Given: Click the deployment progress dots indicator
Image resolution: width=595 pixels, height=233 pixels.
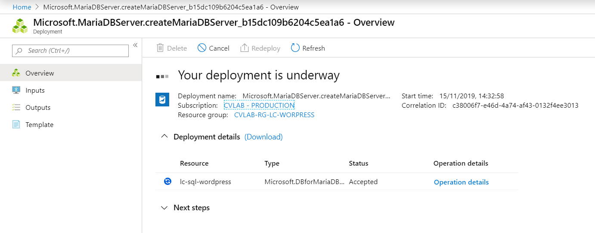Looking at the screenshot, I should [x=162, y=76].
